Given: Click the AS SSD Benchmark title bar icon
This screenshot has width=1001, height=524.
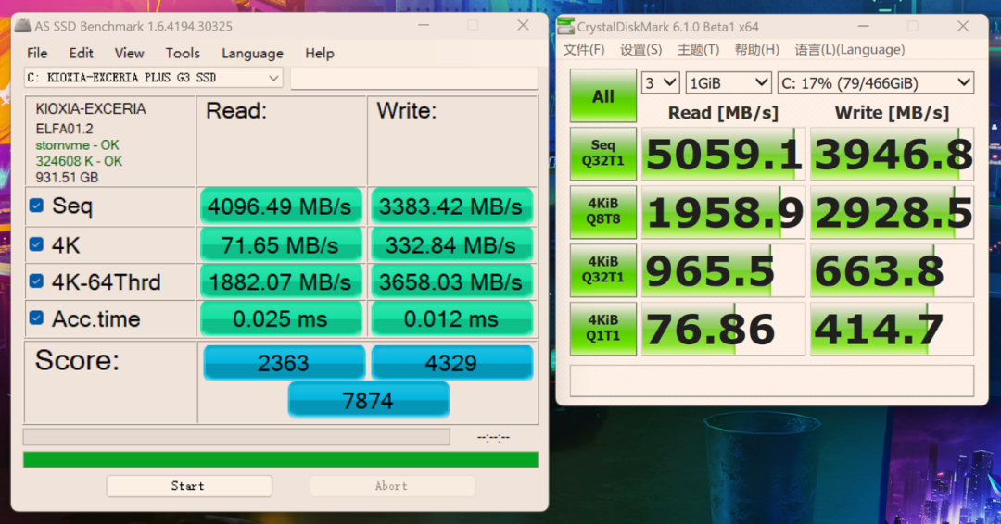Looking at the screenshot, I should (23, 26).
